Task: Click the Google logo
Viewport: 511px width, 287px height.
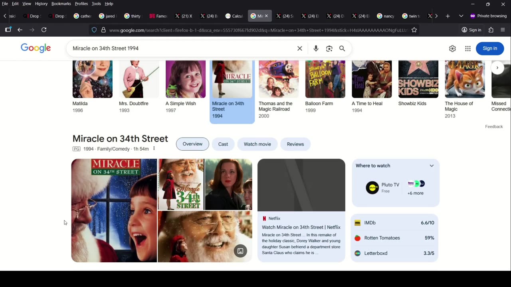Action: click(x=36, y=48)
